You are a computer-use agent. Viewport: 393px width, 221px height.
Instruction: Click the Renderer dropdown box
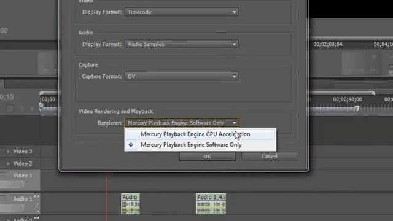tap(182, 123)
